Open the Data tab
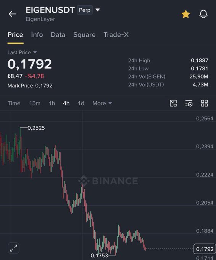The image size is (216, 260). (x=58, y=35)
